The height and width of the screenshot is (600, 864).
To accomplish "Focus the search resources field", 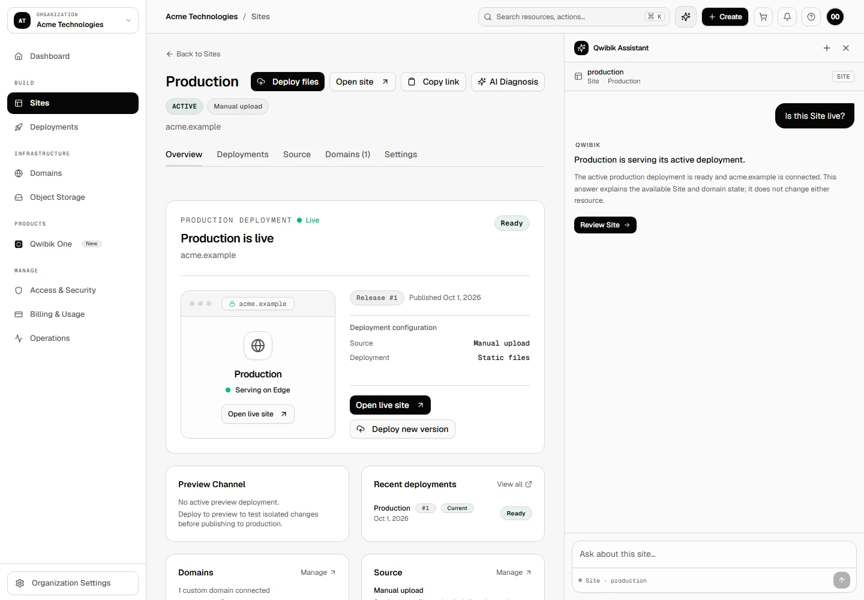I will (x=574, y=17).
